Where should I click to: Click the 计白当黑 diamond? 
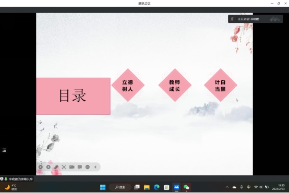(221, 85)
